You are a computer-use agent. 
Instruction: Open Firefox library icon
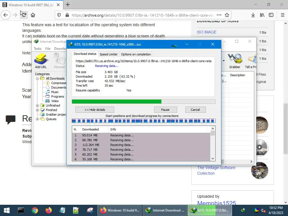point(262,15)
